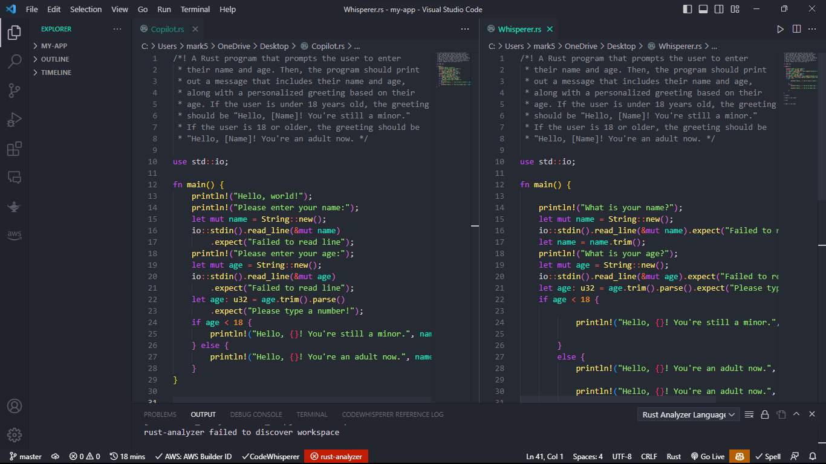
Task: Enable Go Live server from status bar
Action: (x=707, y=457)
